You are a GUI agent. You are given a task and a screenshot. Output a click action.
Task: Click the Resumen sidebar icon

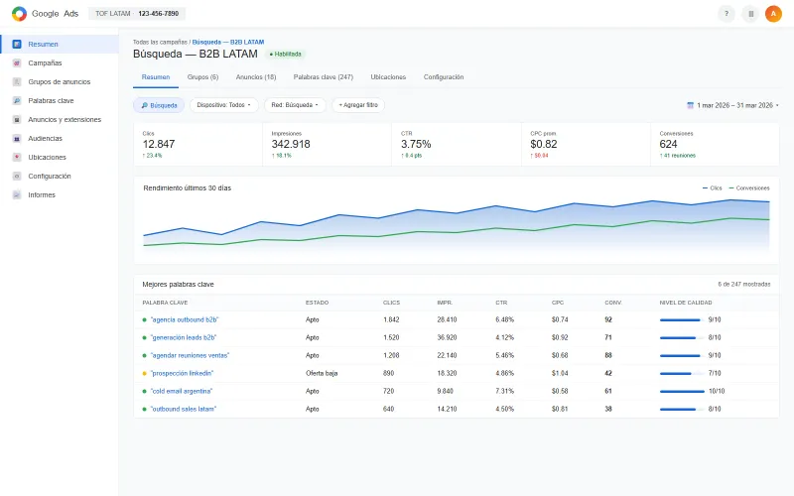tap(17, 44)
